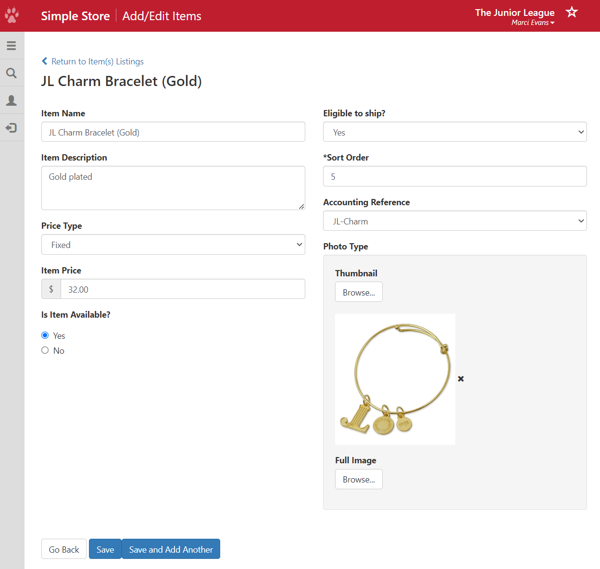This screenshot has width=600, height=569.
Task: Click the Add/Edit Items header text
Action: pos(162,16)
